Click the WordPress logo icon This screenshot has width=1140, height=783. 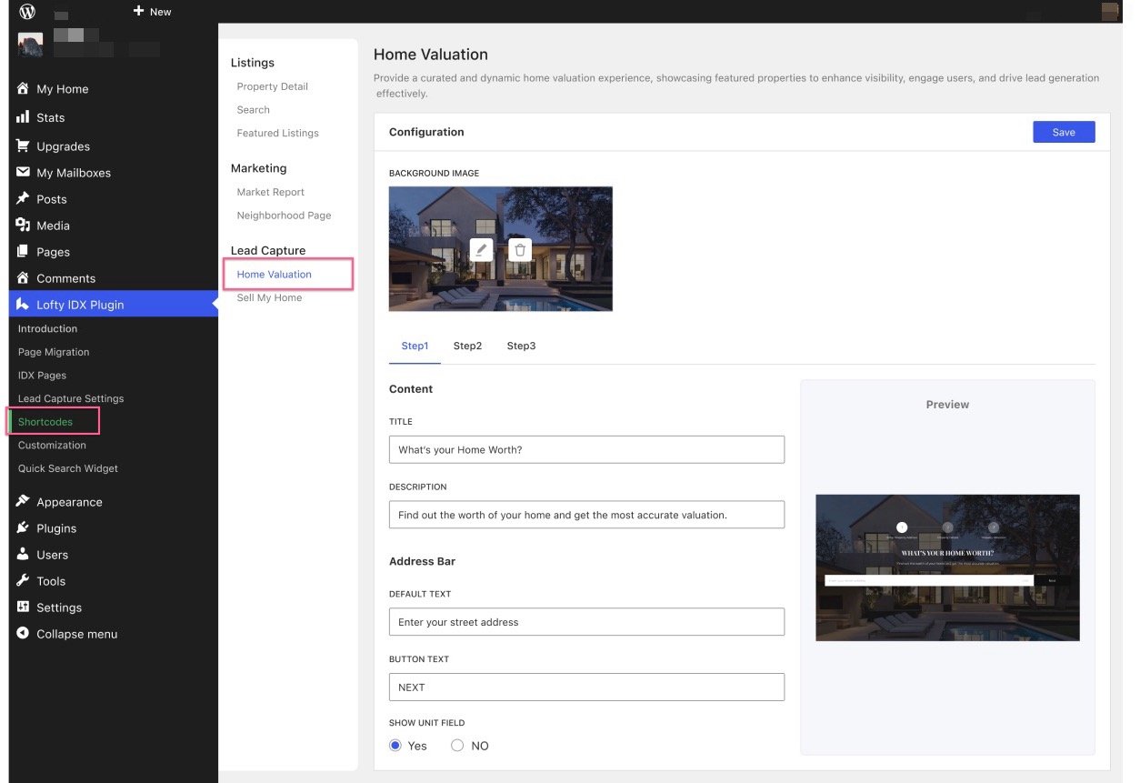point(27,12)
